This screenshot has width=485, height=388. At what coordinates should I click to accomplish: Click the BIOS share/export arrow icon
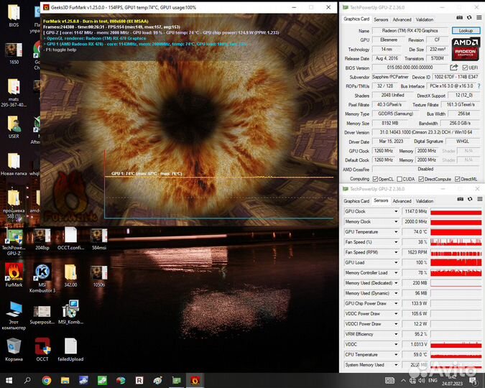[454, 68]
